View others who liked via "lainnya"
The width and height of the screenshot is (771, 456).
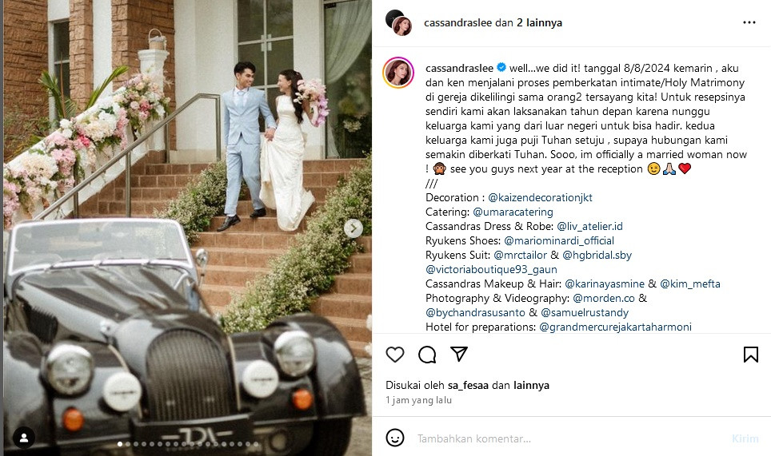click(x=531, y=385)
